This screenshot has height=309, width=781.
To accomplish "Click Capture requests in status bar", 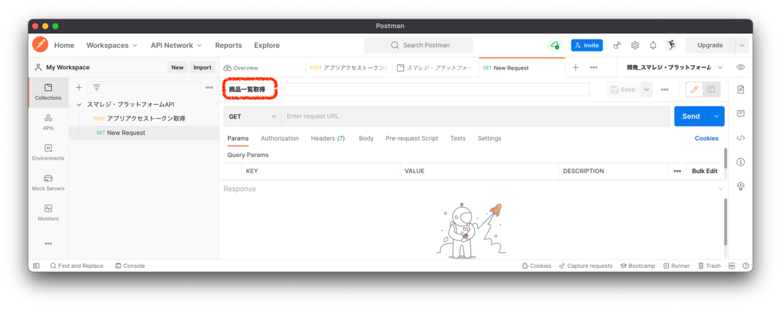I will [x=586, y=265].
